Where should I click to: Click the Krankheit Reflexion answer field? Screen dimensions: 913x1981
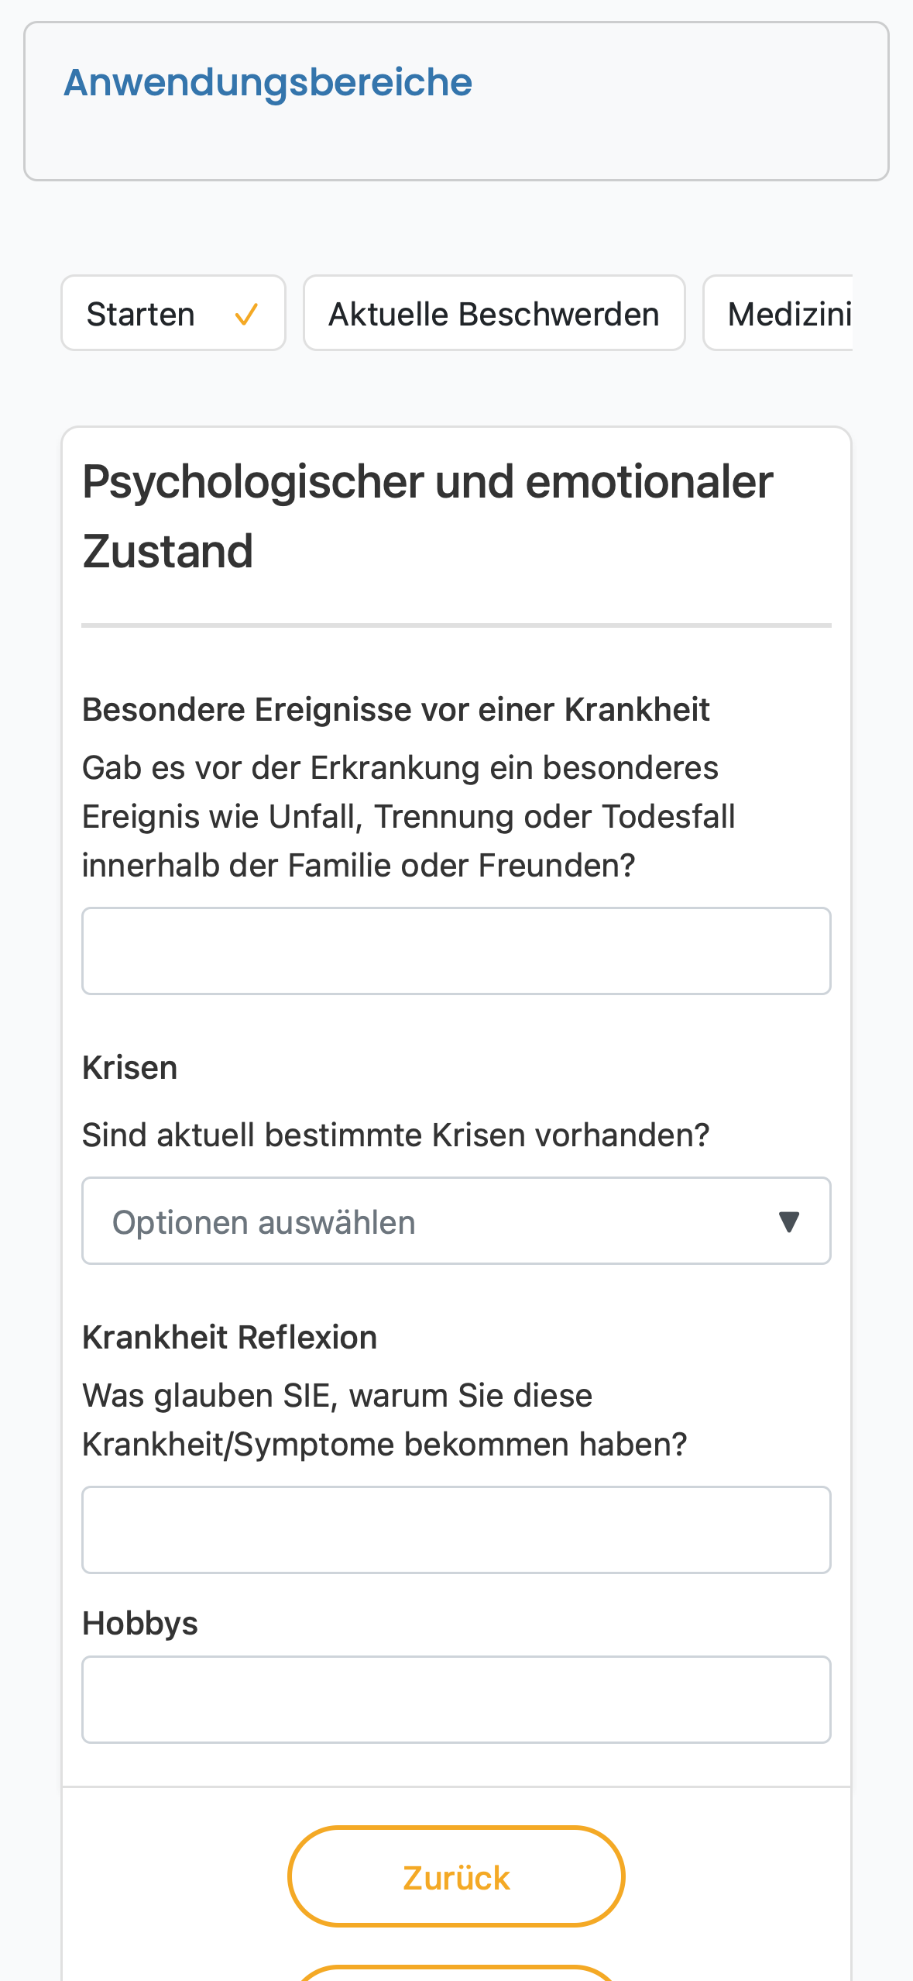456,1530
